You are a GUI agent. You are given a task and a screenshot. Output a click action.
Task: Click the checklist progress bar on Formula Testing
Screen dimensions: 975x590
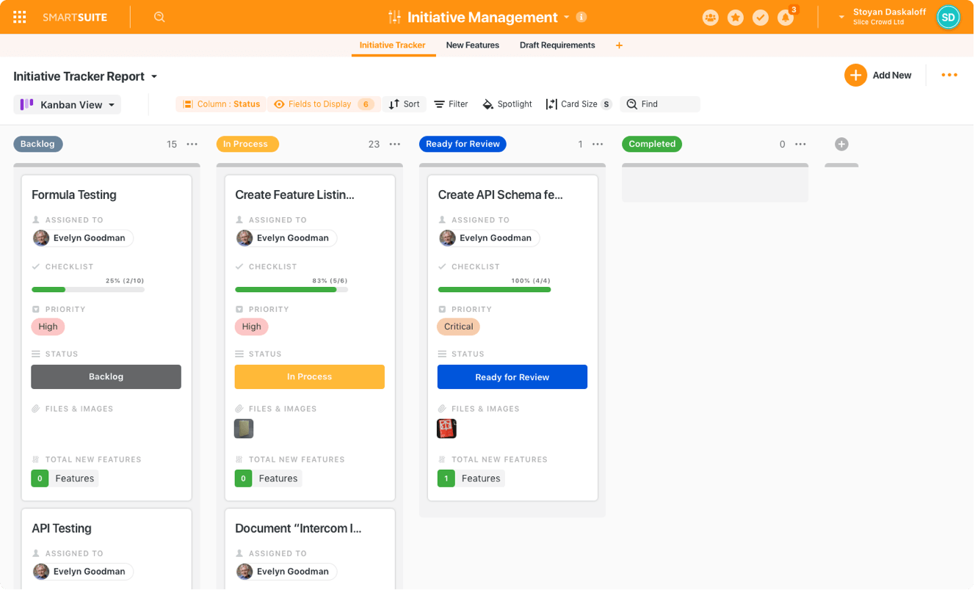pyautogui.click(x=87, y=289)
